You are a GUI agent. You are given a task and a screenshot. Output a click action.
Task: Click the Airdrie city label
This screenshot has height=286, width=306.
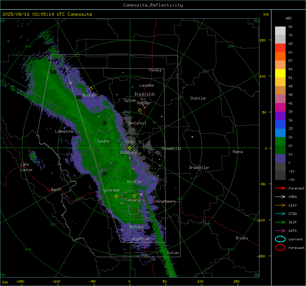coord(134,182)
